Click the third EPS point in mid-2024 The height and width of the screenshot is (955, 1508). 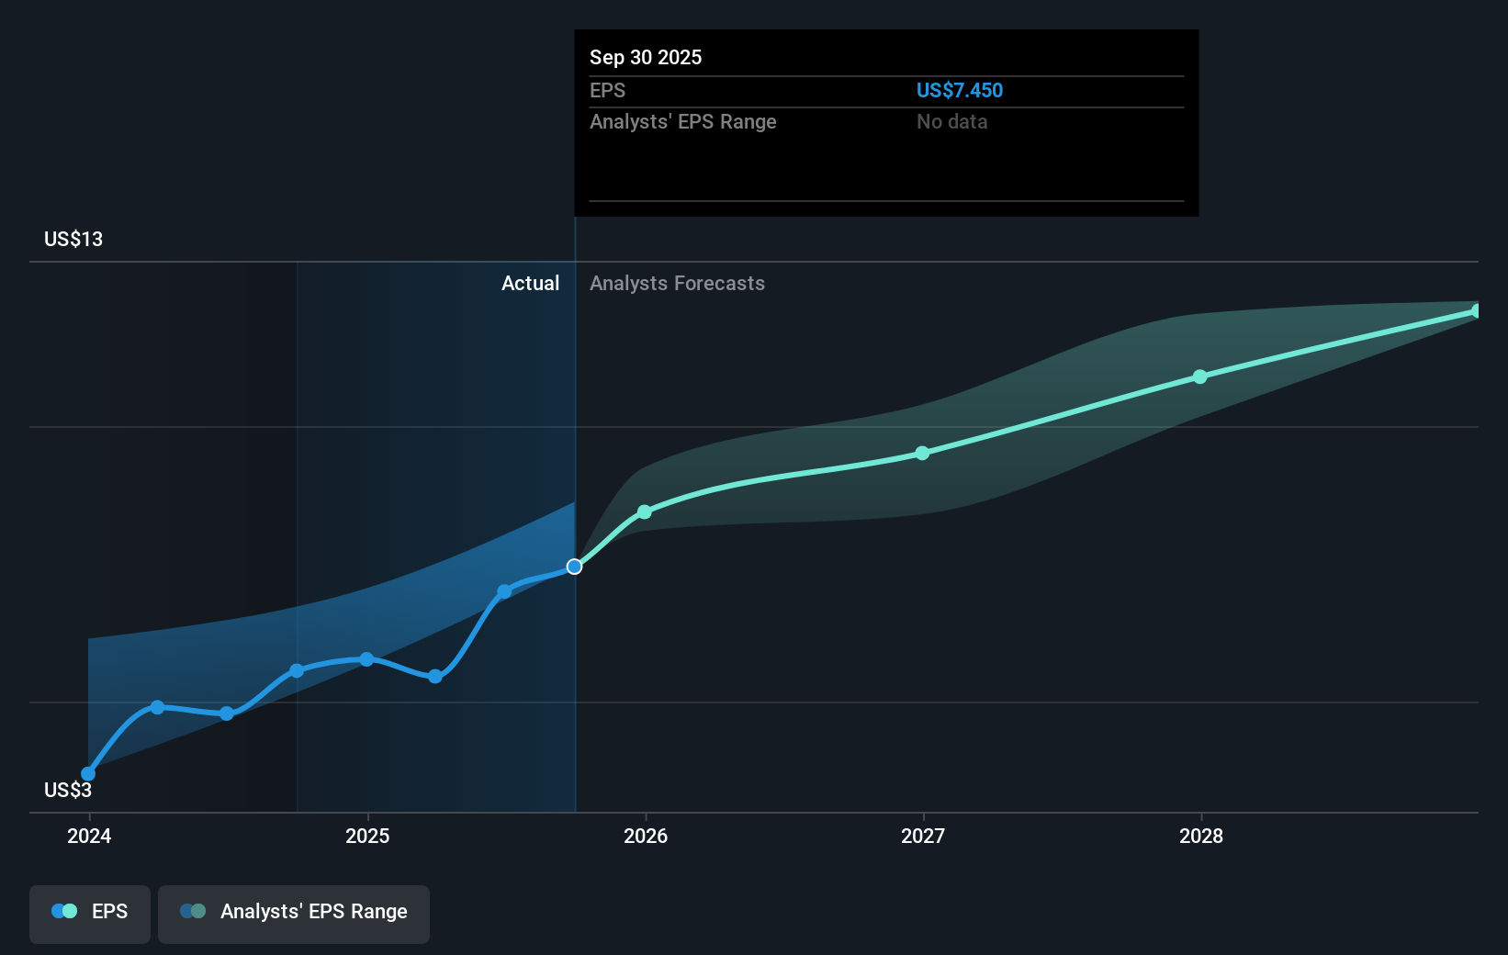point(227,713)
